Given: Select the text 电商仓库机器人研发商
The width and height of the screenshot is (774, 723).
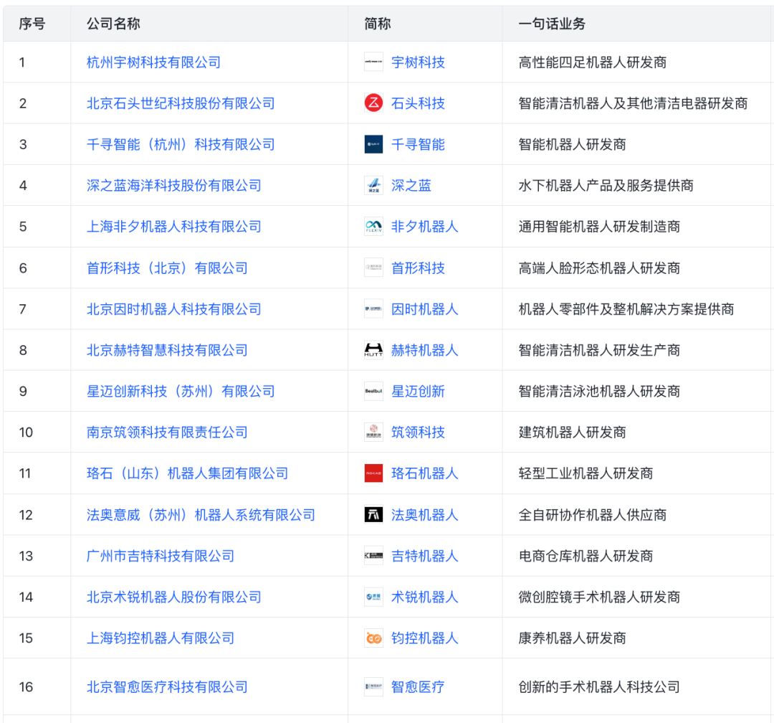Looking at the screenshot, I should tap(586, 555).
